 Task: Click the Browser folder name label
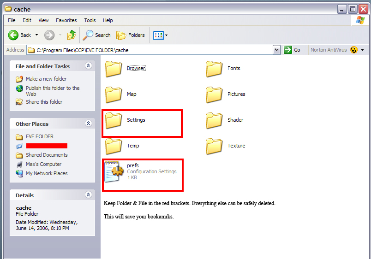coord(136,68)
